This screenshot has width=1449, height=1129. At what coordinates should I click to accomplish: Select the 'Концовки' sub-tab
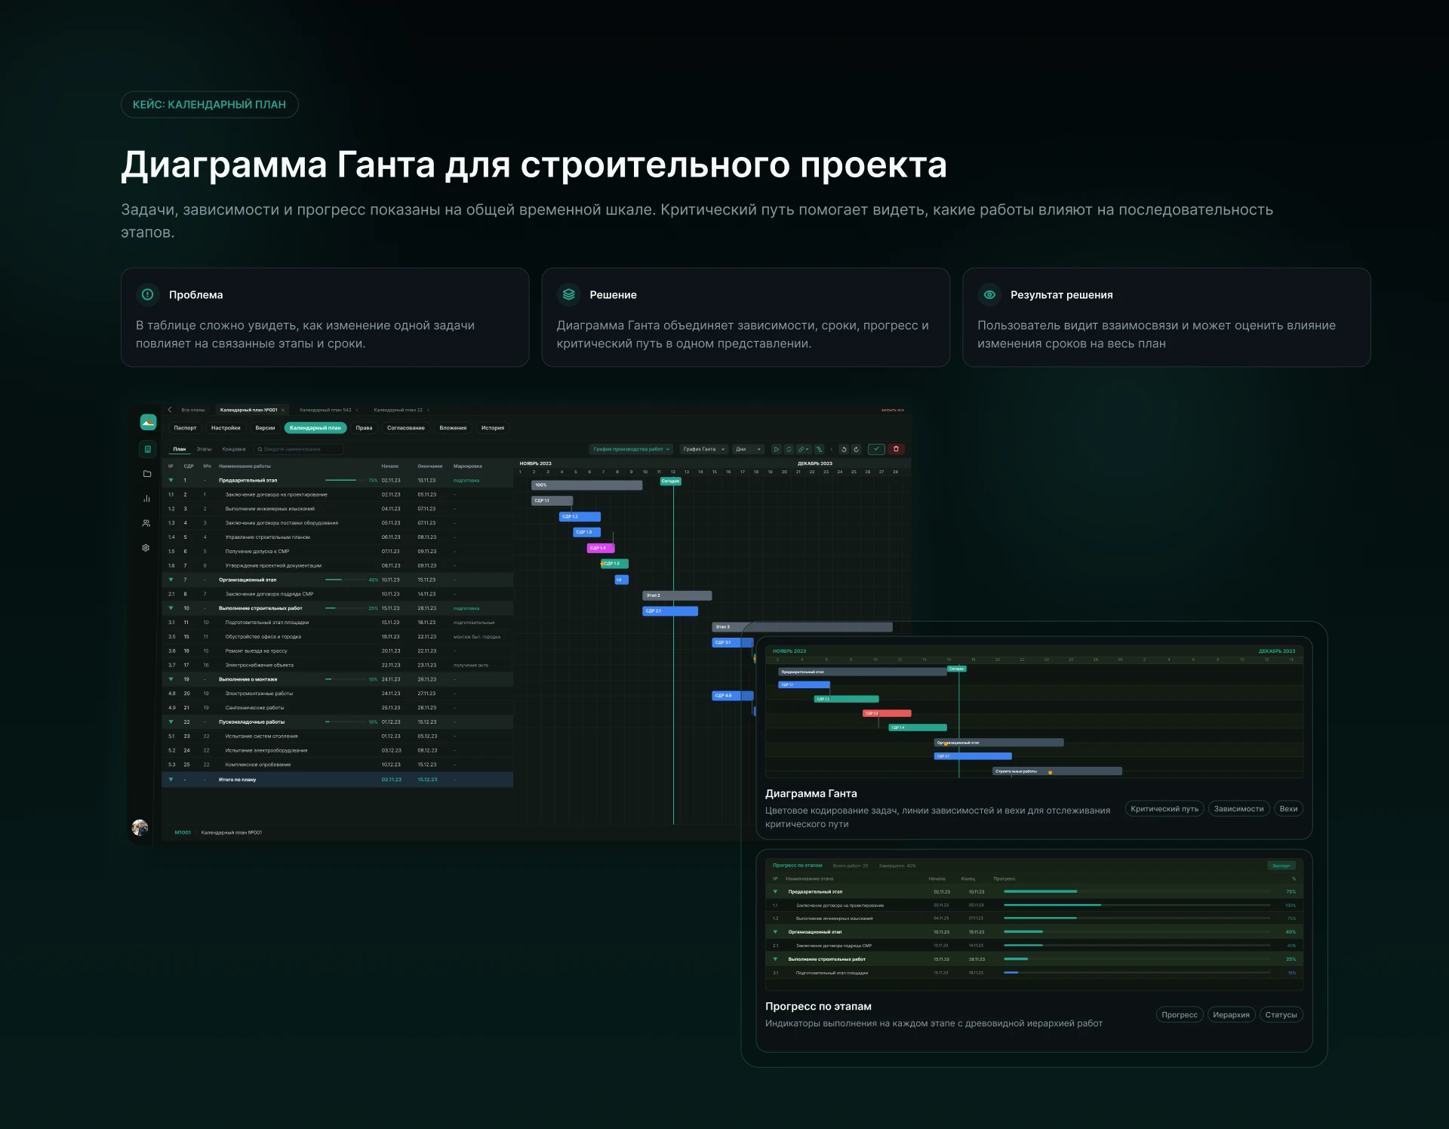(x=234, y=449)
